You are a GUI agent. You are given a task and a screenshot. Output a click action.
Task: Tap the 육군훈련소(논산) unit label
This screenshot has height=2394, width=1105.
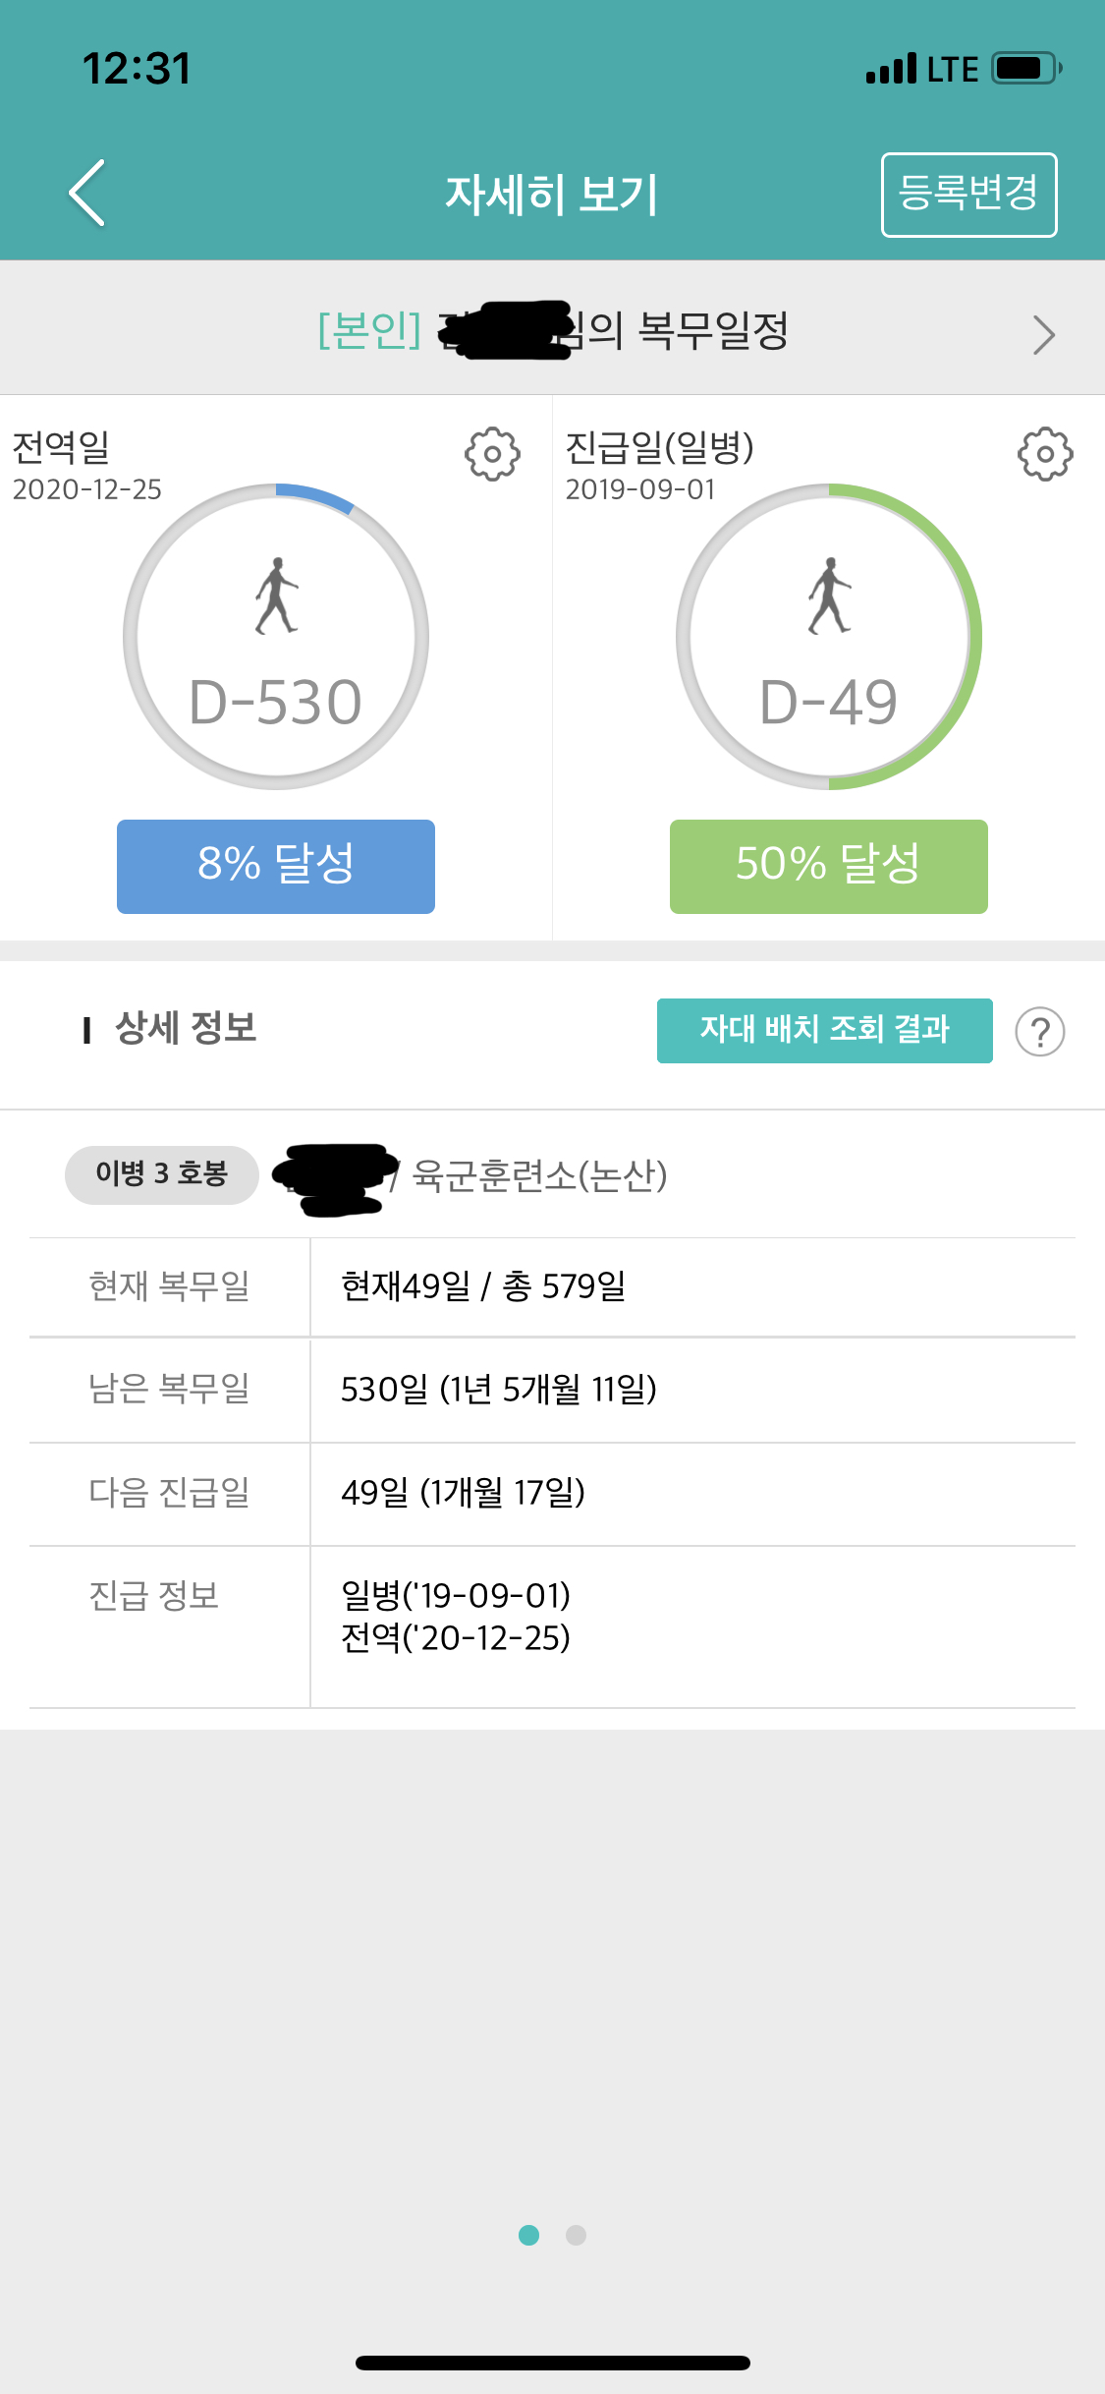coord(539,1175)
